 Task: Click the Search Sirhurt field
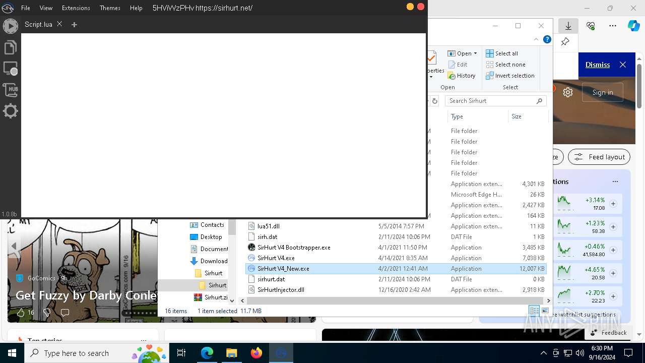coord(495,101)
